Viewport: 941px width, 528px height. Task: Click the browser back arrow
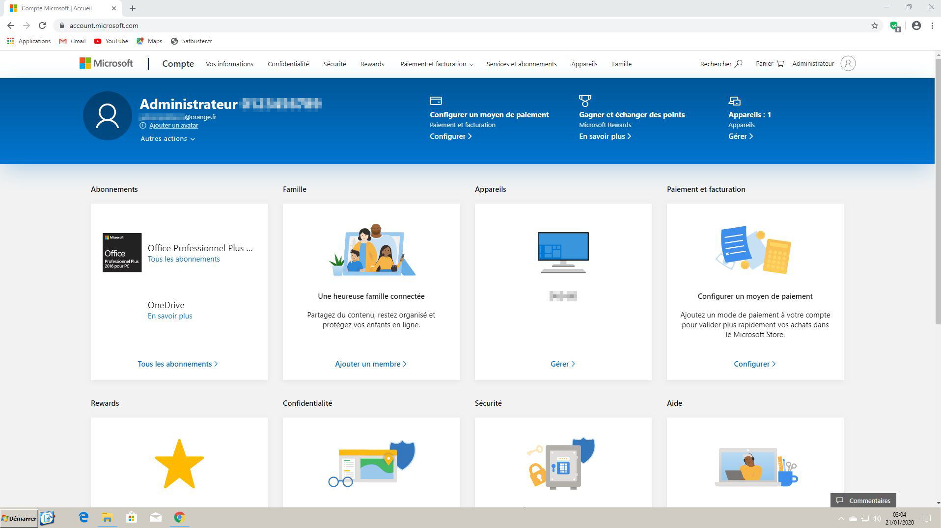(x=11, y=26)
